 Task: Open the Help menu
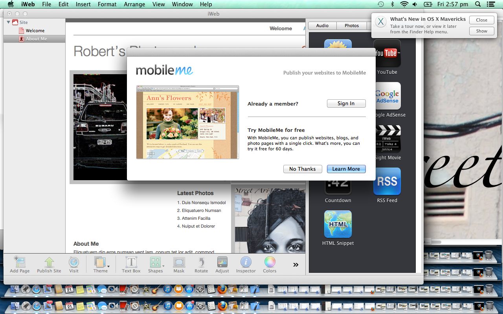click(x=206, y=4)
